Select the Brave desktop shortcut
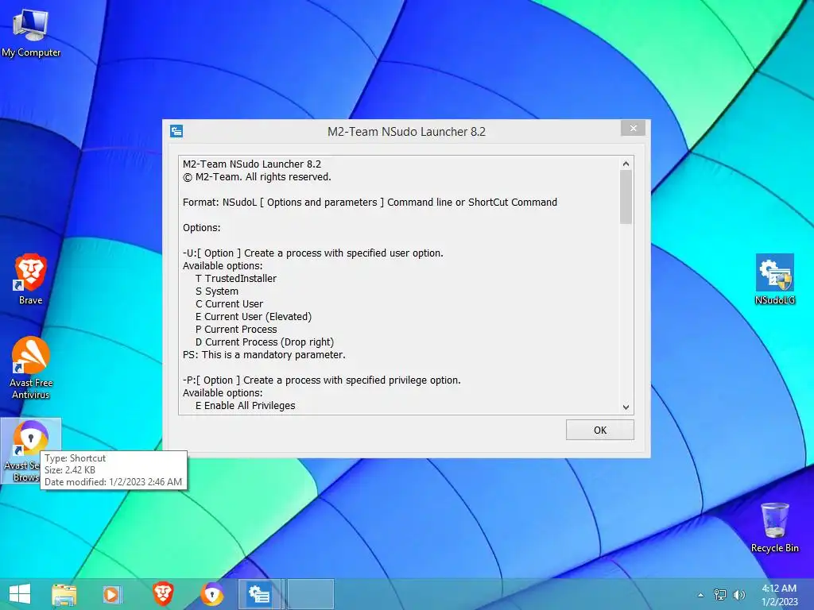814x610 pixels. click(31, 279)
